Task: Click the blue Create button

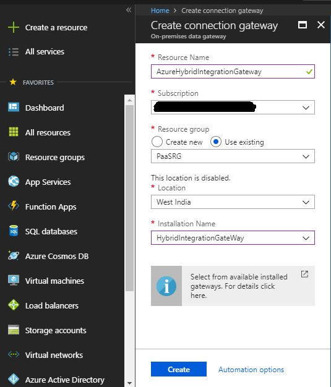Action: pos(179,369)
